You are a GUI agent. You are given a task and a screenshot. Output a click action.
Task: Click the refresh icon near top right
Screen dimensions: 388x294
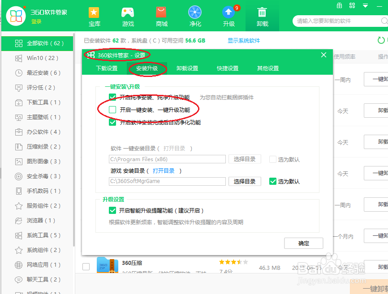381,40
